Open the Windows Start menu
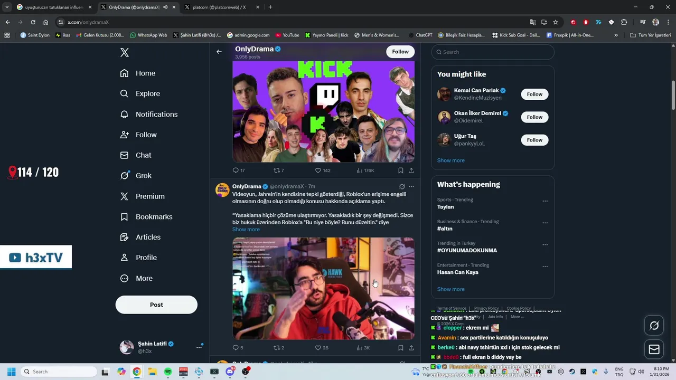The image size is (676, 380). (11, 372)
